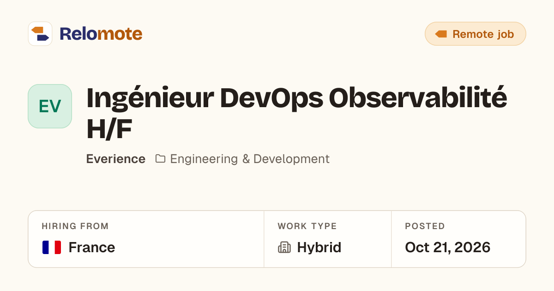Viewport: 554px width, 291px height.
Task: Click the folder icon beside Engineering & Development
Action: pos(160,159)
